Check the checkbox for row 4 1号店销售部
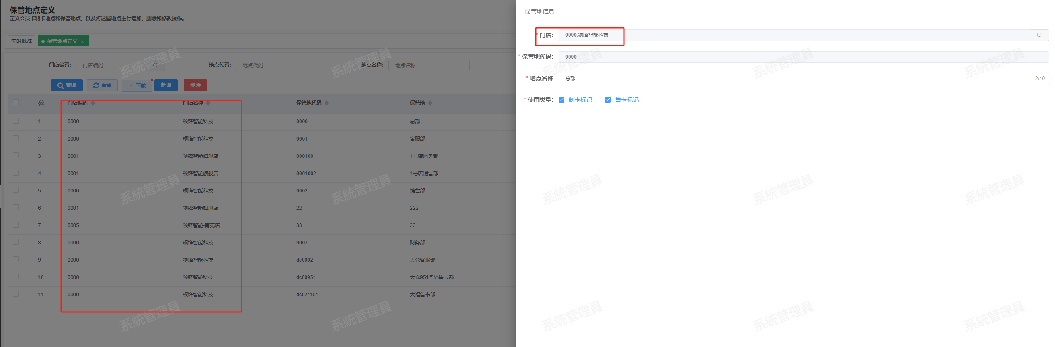 tap(16, 173)
